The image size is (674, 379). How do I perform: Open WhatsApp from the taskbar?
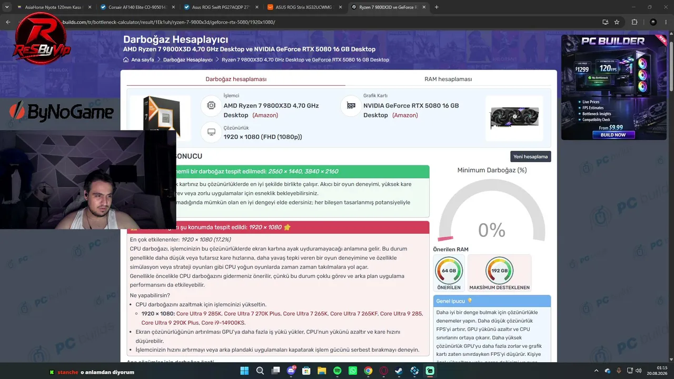[x=353, y=371]
